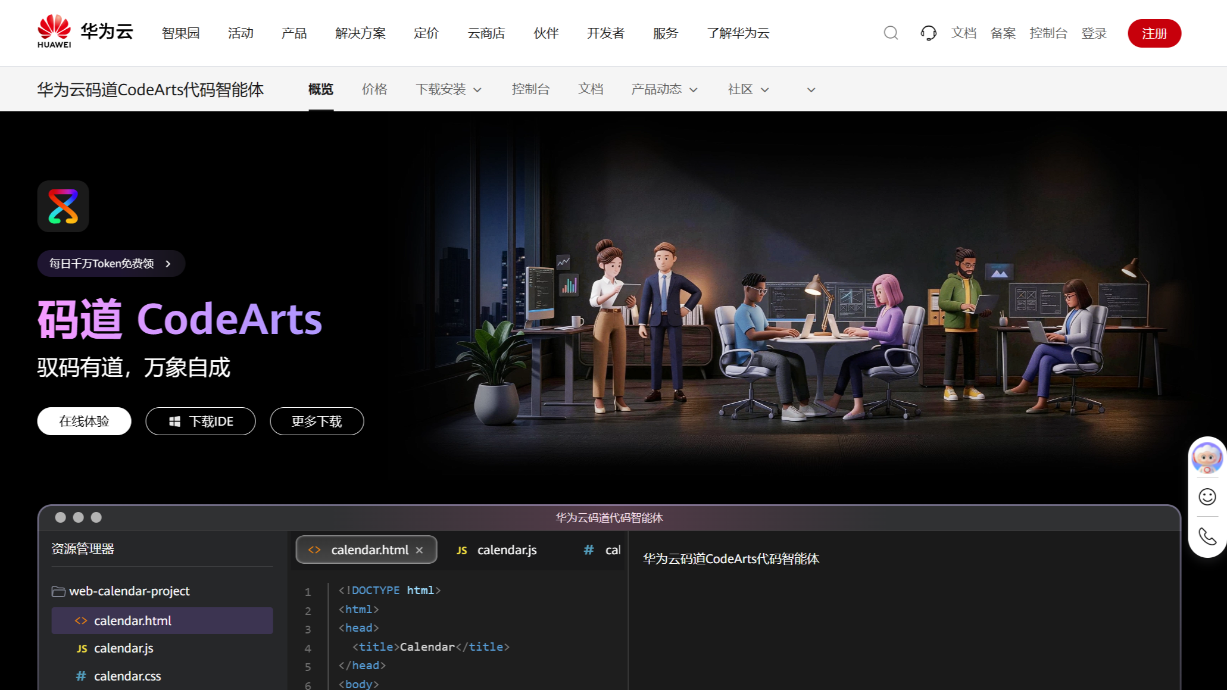Select calendar.css in resource tree
The width and height of the screenshot is (1227, 690).
(162, 676)
